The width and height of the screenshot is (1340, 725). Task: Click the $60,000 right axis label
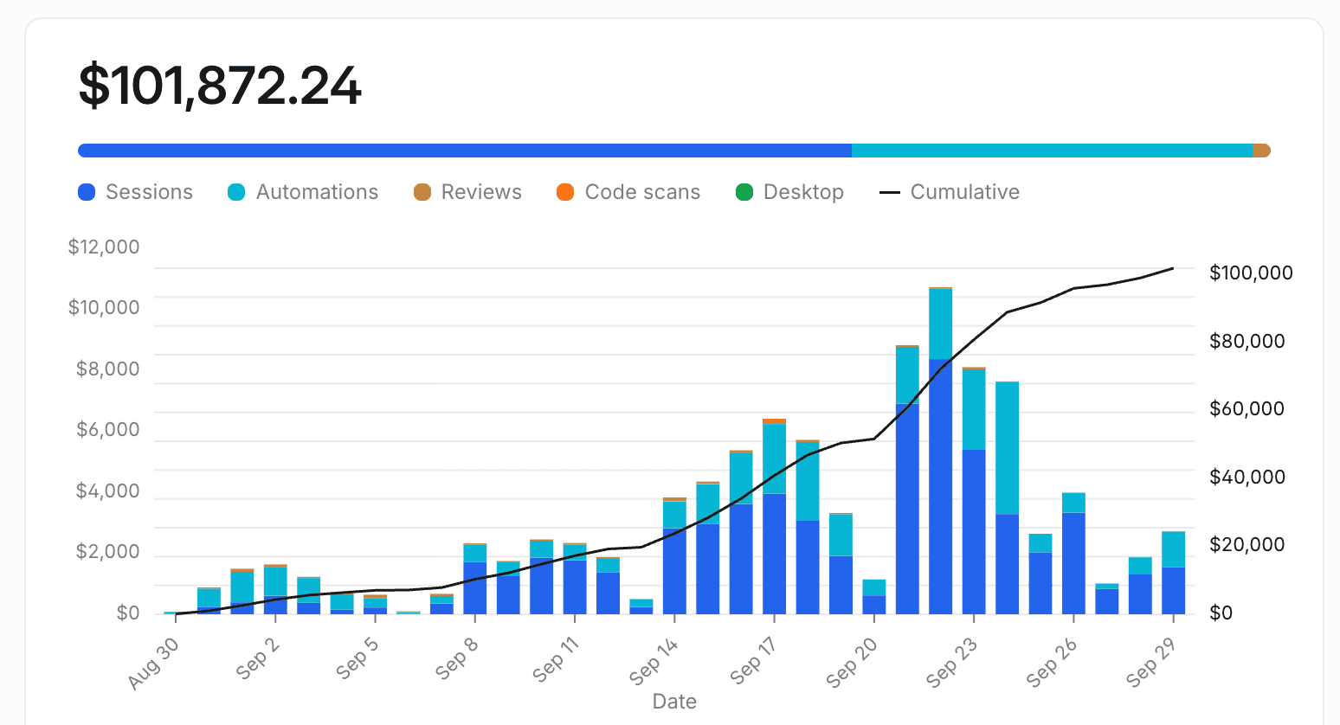tap(1247, 408)
